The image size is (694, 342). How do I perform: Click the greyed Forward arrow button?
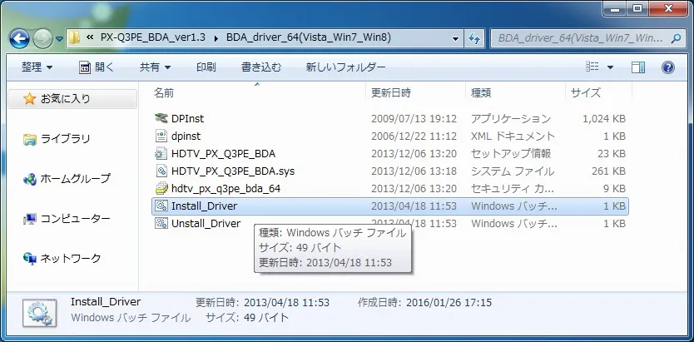[x=42, y=39]
